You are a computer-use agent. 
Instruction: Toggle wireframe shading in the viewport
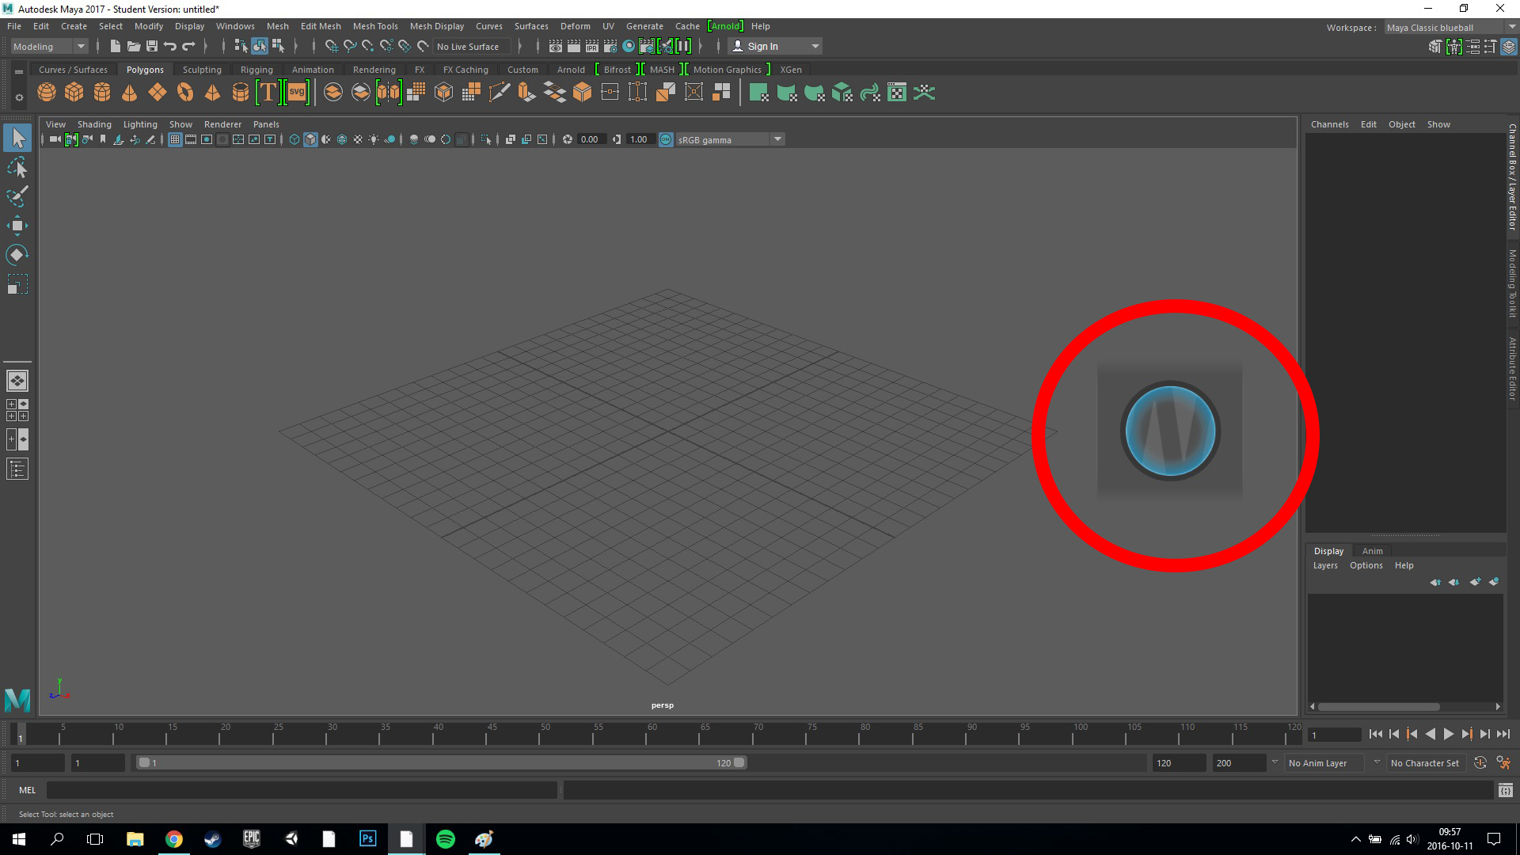[294, 139]
